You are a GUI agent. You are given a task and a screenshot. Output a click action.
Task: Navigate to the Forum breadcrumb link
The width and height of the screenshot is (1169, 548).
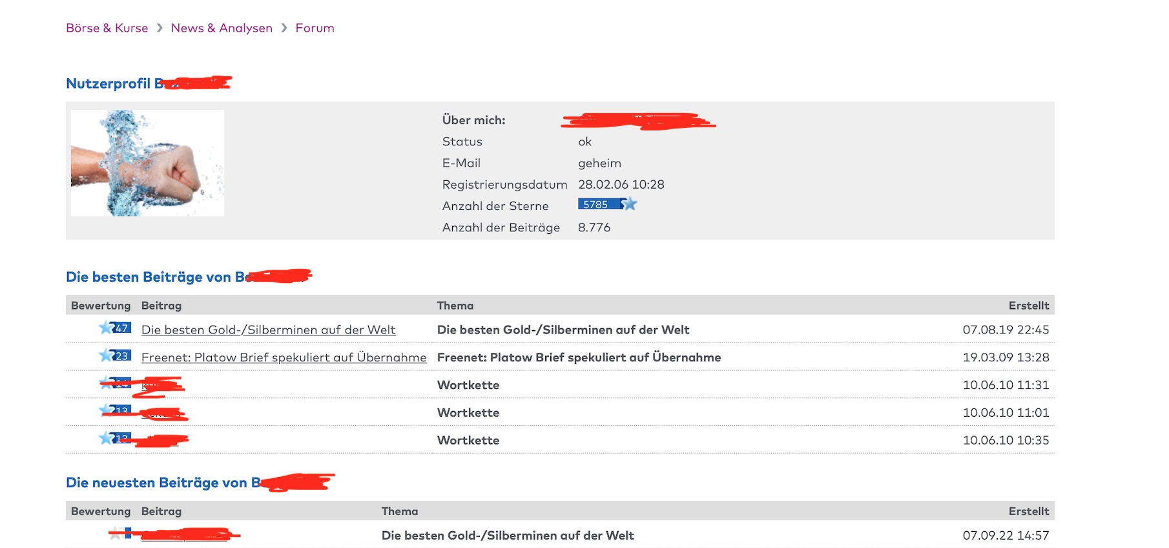(315, 28)
